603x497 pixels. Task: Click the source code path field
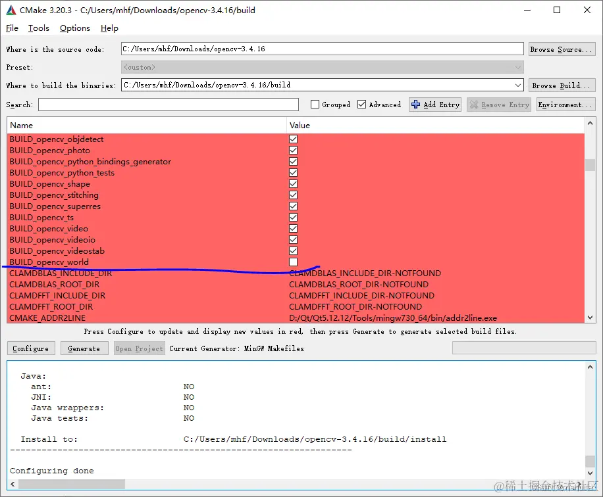click(322, 49)
